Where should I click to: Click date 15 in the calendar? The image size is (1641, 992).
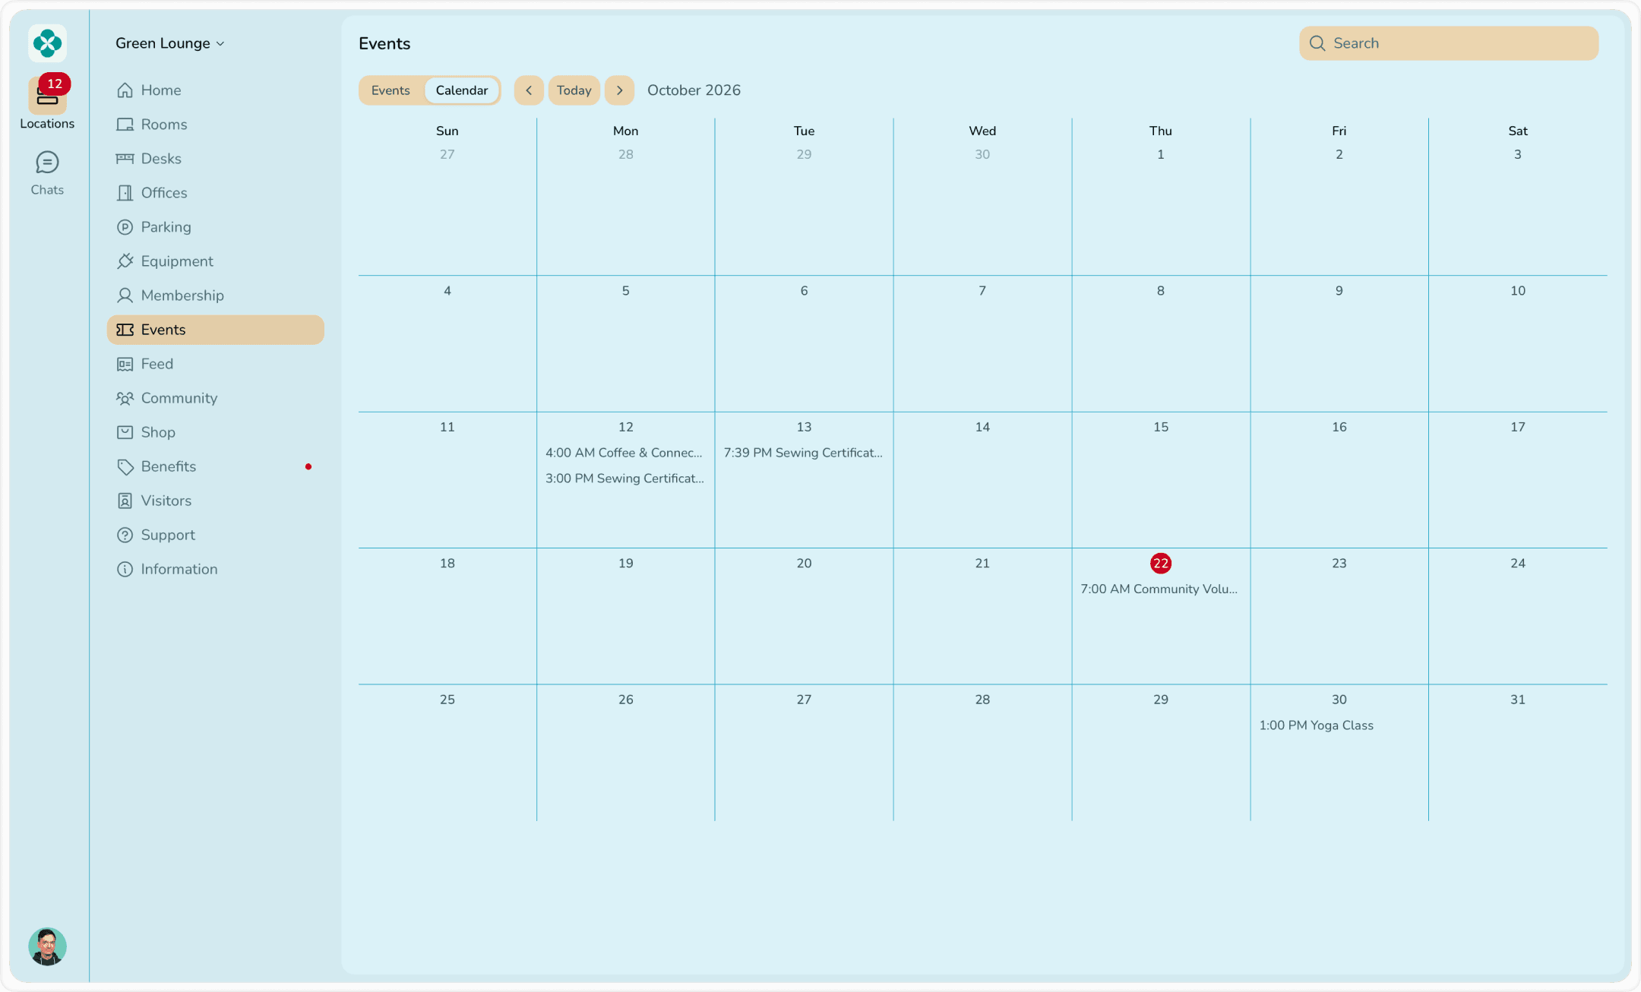tap(1161, 427)
